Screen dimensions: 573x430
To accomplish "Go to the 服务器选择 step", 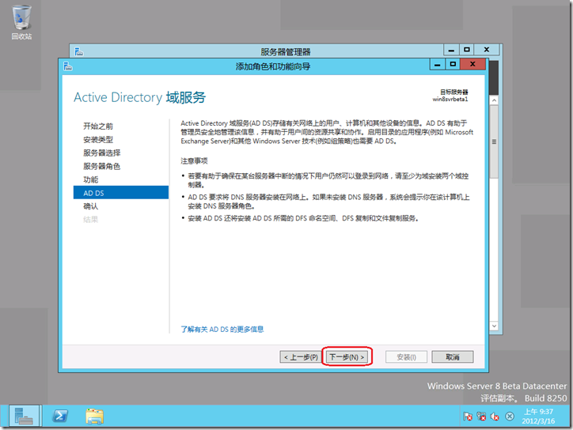I will (101, 153).
